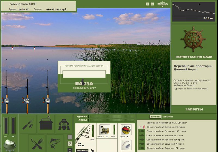Open the fisherman profile icon
218x152 pixels.
pos(64,124)
